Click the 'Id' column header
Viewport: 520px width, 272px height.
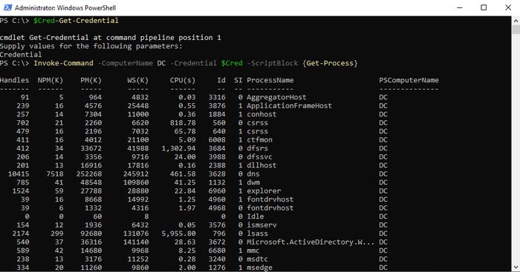221,80
